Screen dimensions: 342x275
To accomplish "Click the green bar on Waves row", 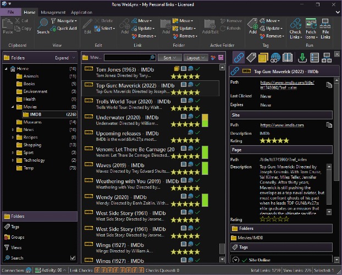I will coord(205,168).
